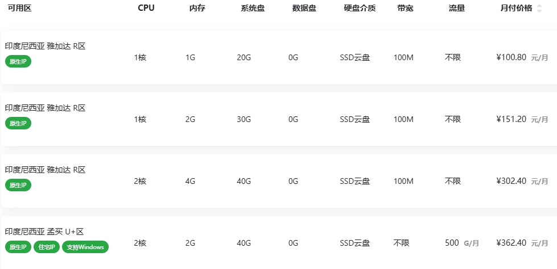Viewport: 557px width, 269px height.
Task: Choose the ¥151.20 元/月 plan price
Action: (x=522, y=119)
